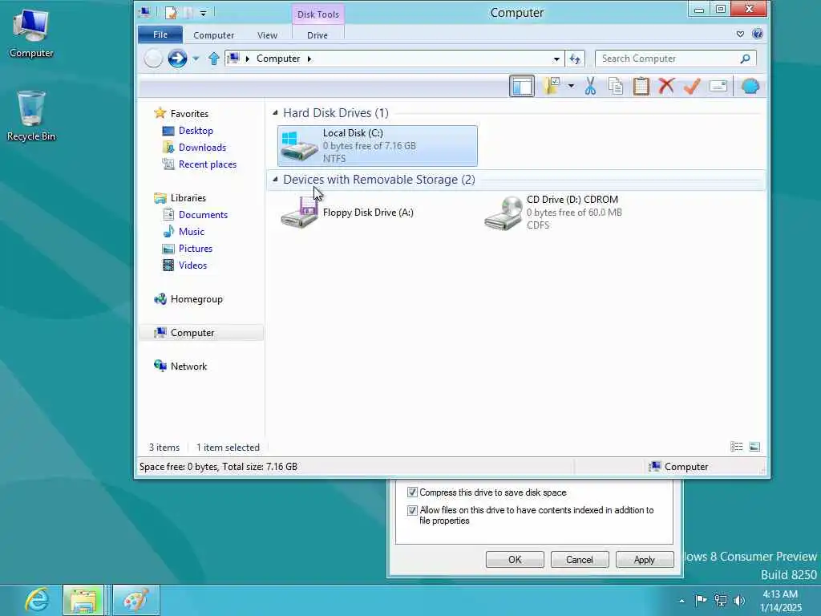
Task: Open the View ribbon tab
Action: pyautogui.click(x=267, y=35)
